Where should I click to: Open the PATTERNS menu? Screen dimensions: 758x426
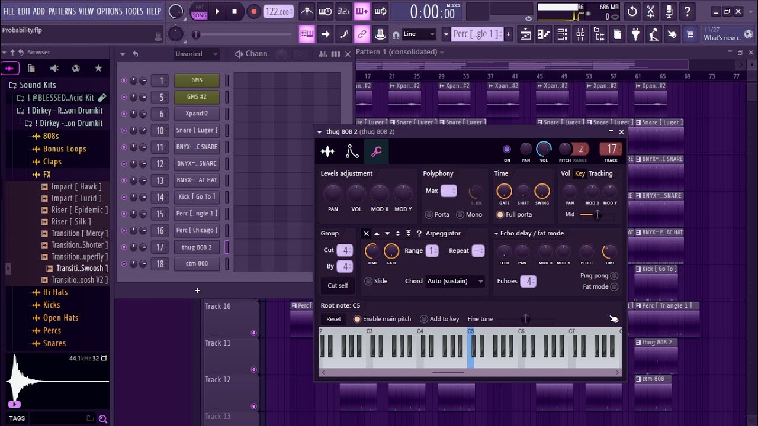(x=62, y=11)
